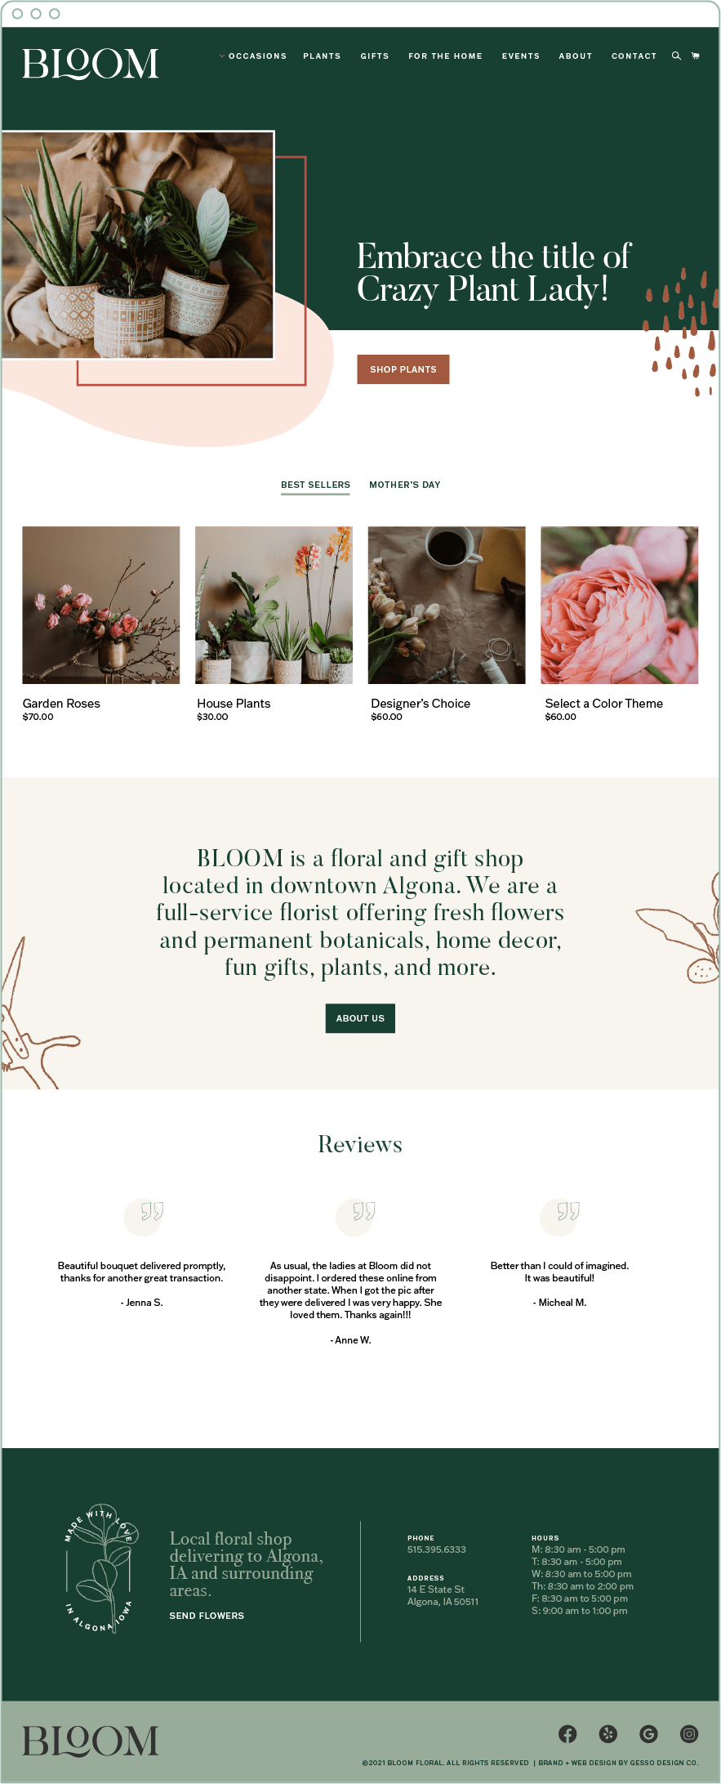
Task: Open the Yelp icon in footer
Action: point(608,1733)
